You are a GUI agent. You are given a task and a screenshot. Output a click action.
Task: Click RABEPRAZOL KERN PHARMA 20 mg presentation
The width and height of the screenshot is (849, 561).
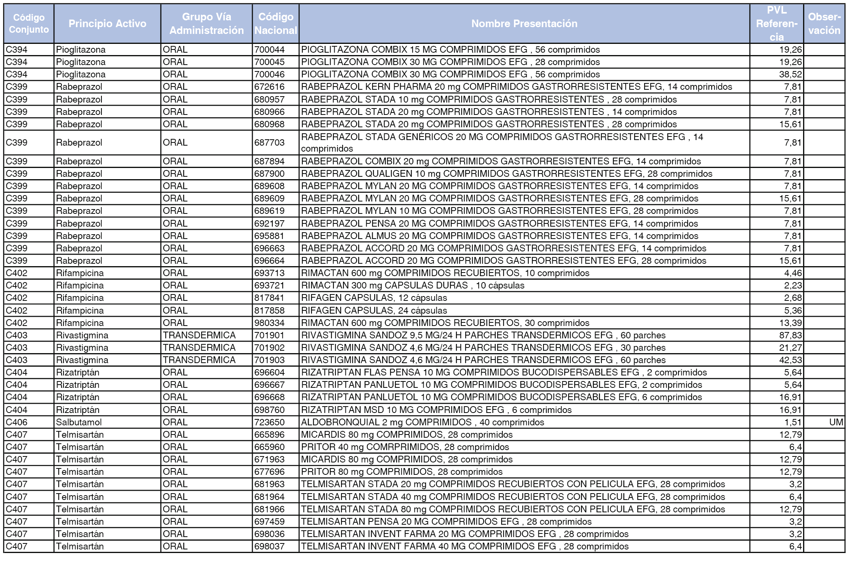pos(524,87)
